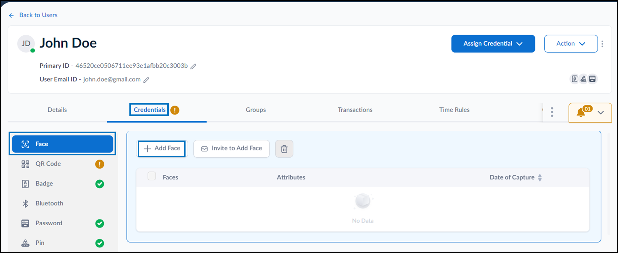Open the three-dot menu beside Action

point(602,44)
